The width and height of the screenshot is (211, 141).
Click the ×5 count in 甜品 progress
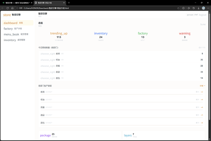[202, 115]
